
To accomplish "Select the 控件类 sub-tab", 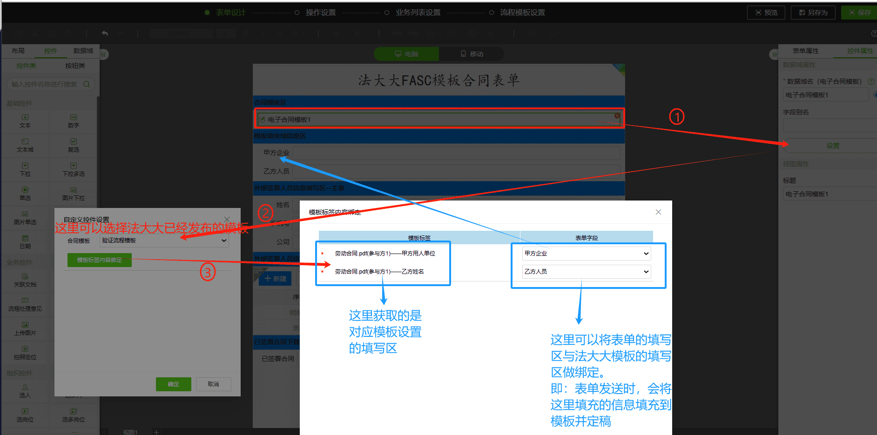I will 26,66.
